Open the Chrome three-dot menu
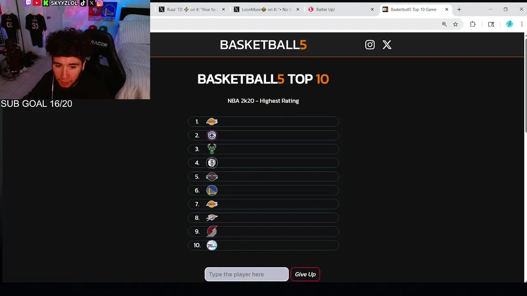527x296 pixels. pos(522,24)
